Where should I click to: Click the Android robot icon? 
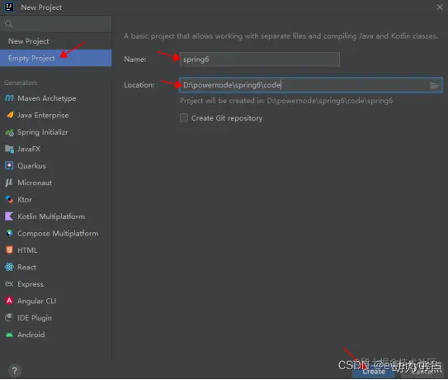coord(9,335)
